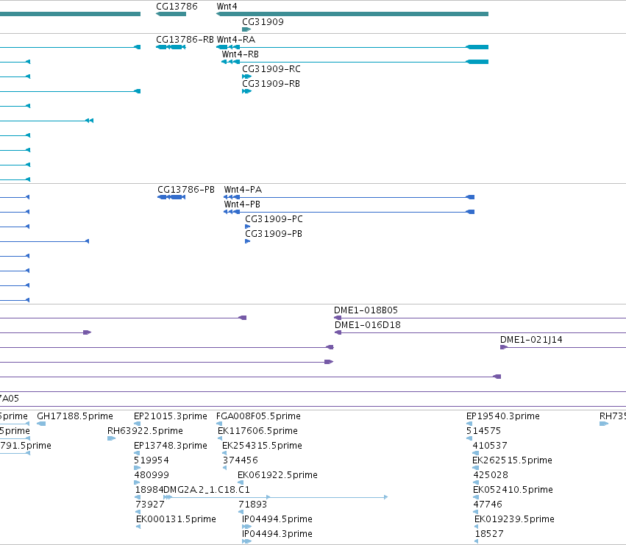Click the CG31909 gene arrow glyph

coord(246,29)
